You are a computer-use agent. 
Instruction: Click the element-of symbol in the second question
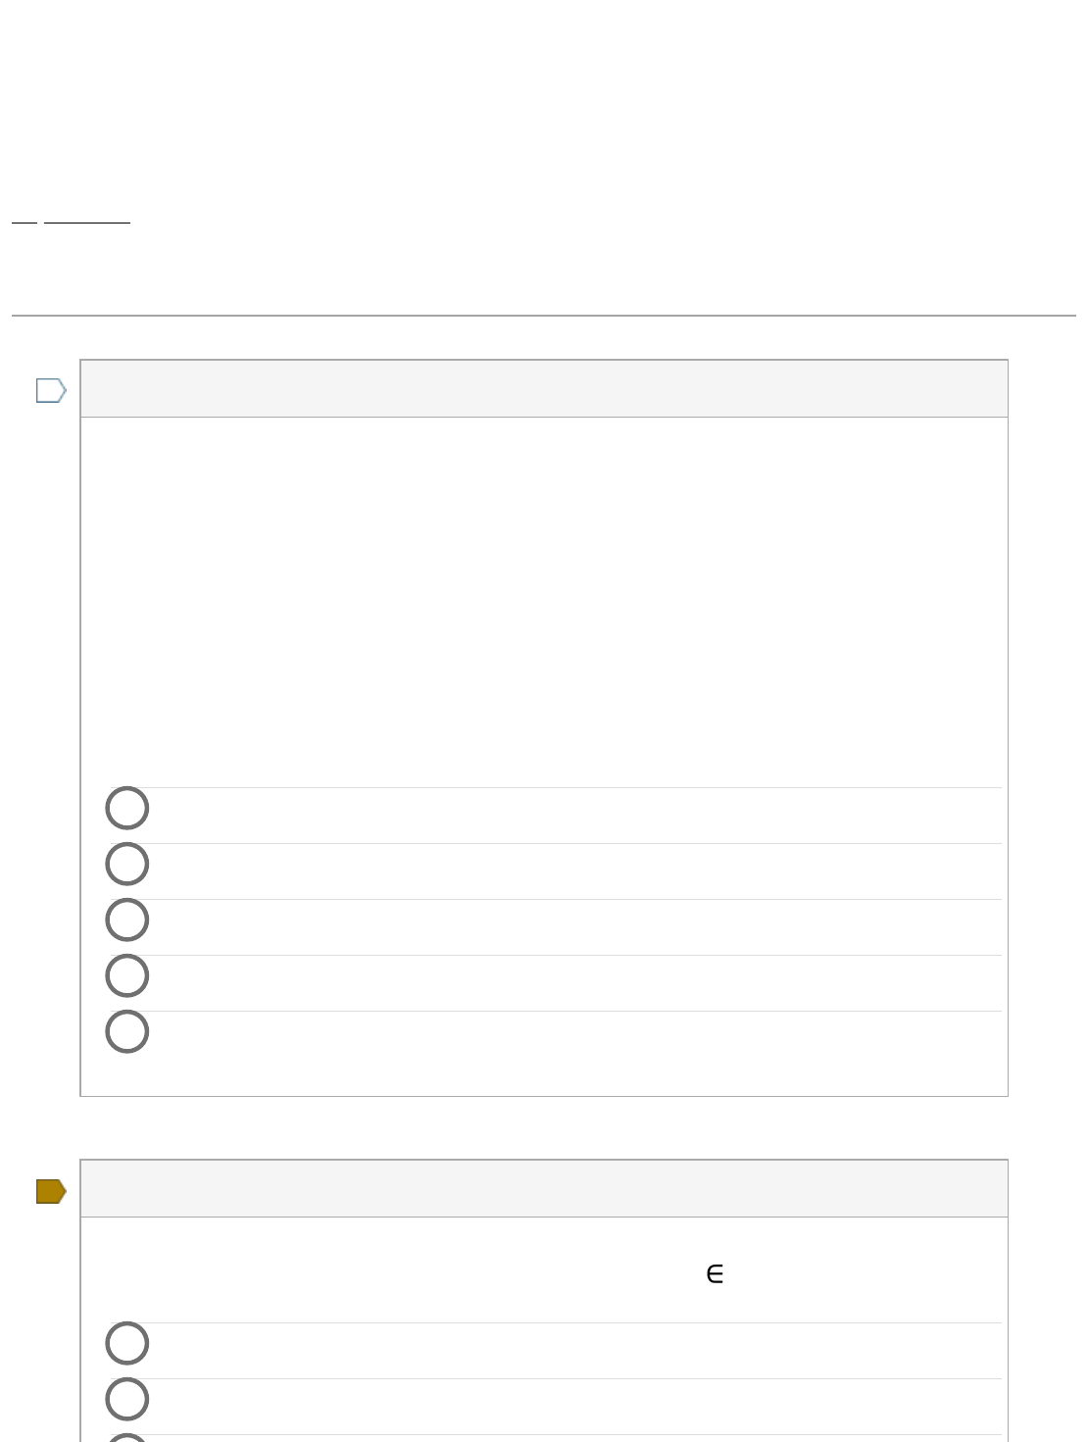(x=715, y=1274)
